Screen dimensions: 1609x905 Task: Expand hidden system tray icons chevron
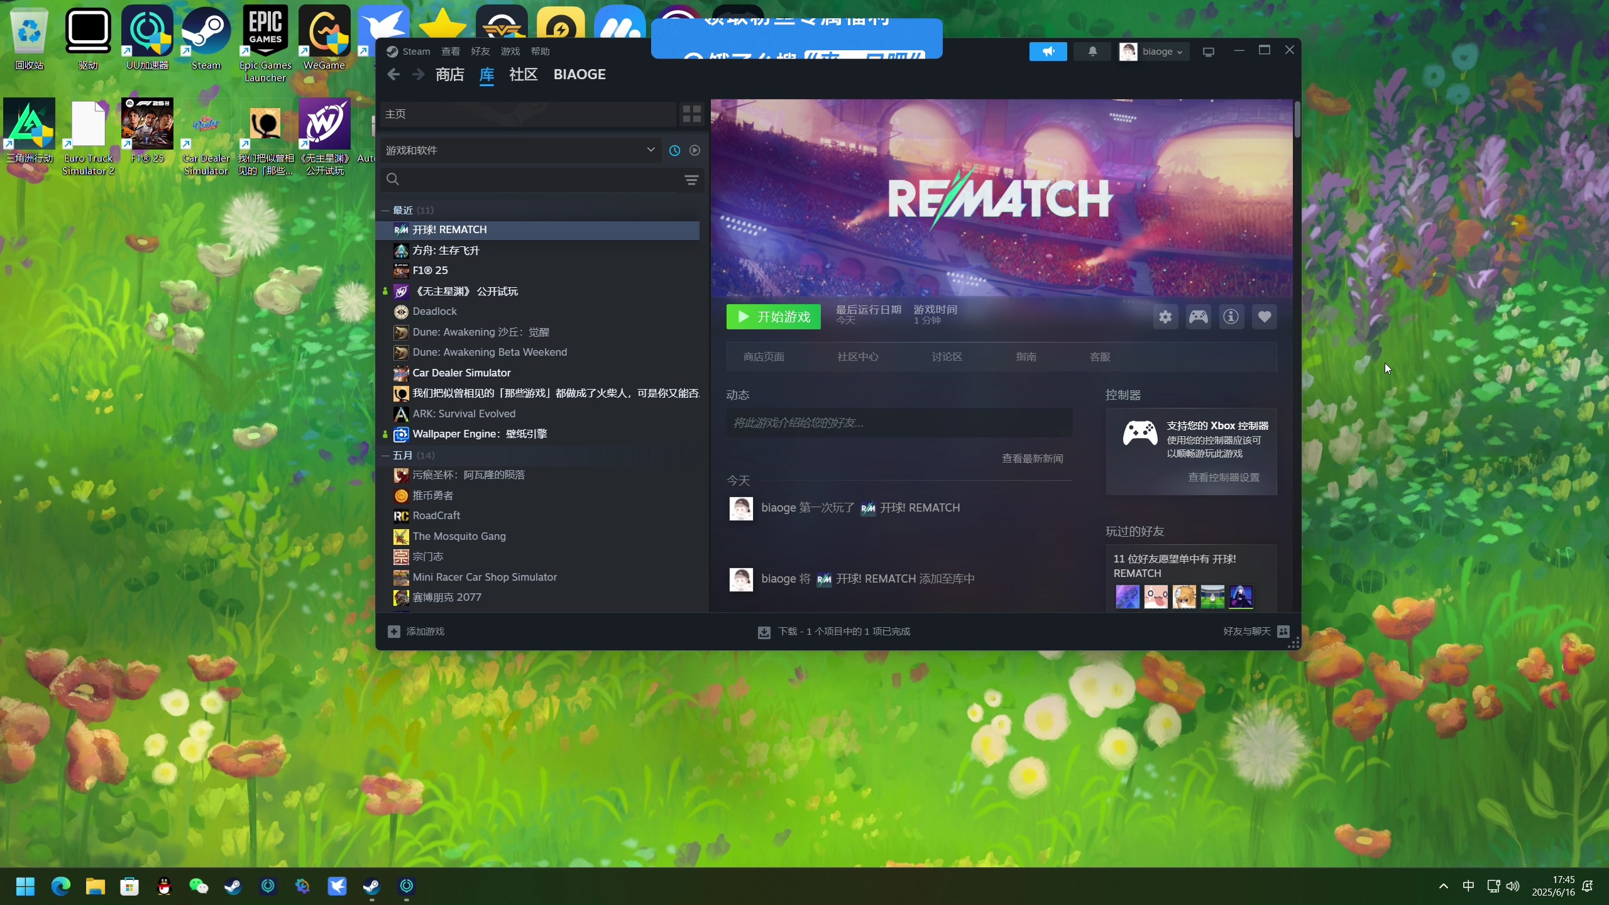click(x=1443, y=886)
